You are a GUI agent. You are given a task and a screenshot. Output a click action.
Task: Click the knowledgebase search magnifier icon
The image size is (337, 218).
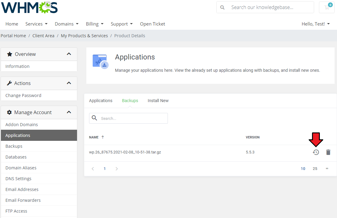click(x=222, y=8)
